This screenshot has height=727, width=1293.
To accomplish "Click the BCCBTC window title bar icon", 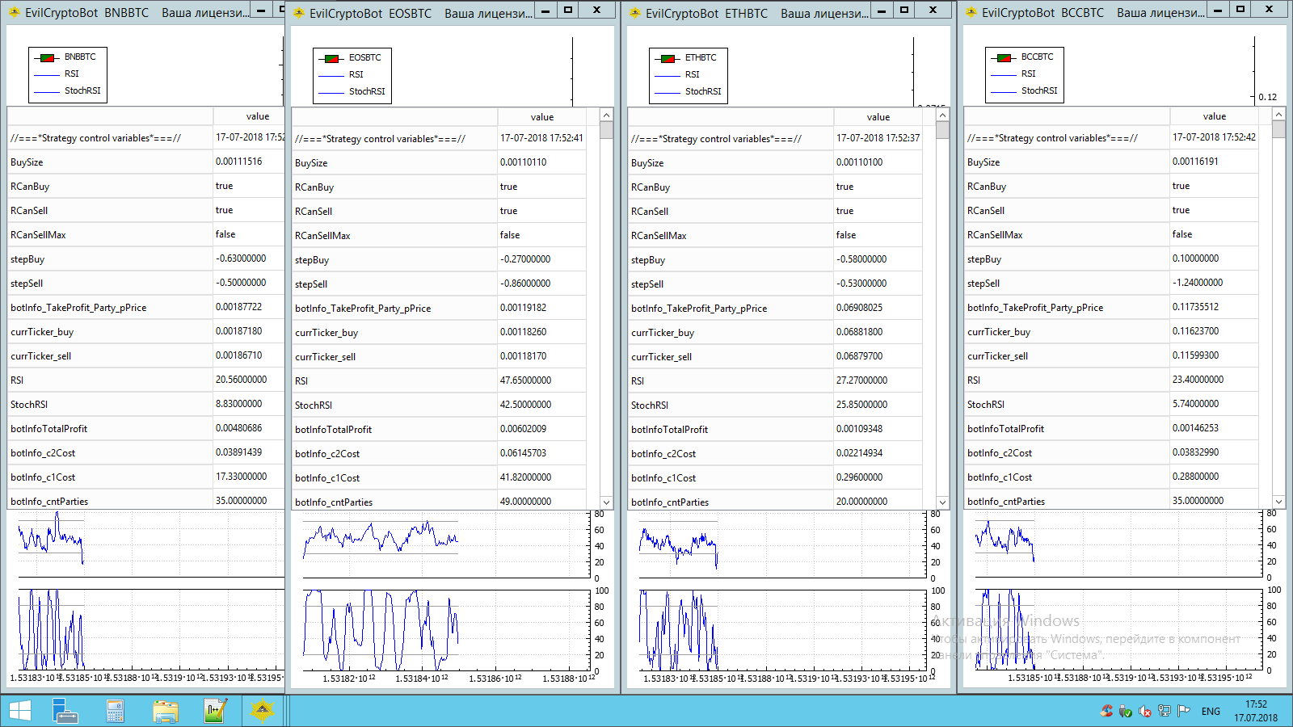I will click(971, 12).
